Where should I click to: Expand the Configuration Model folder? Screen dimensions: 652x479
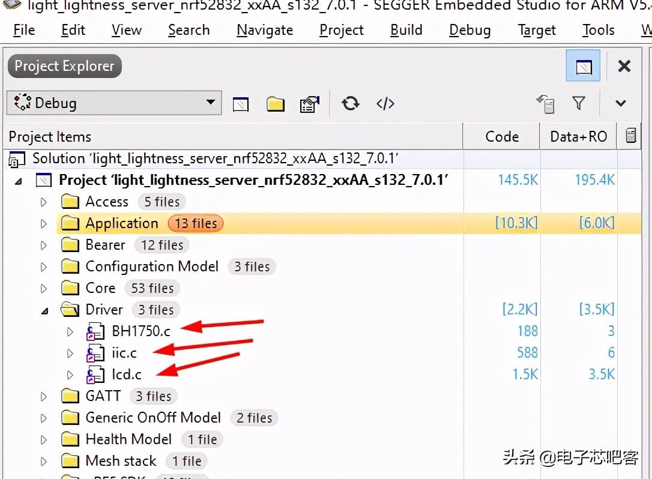(44, 267)
